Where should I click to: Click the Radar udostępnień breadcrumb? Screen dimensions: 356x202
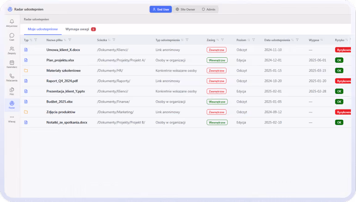coord(37,19)
